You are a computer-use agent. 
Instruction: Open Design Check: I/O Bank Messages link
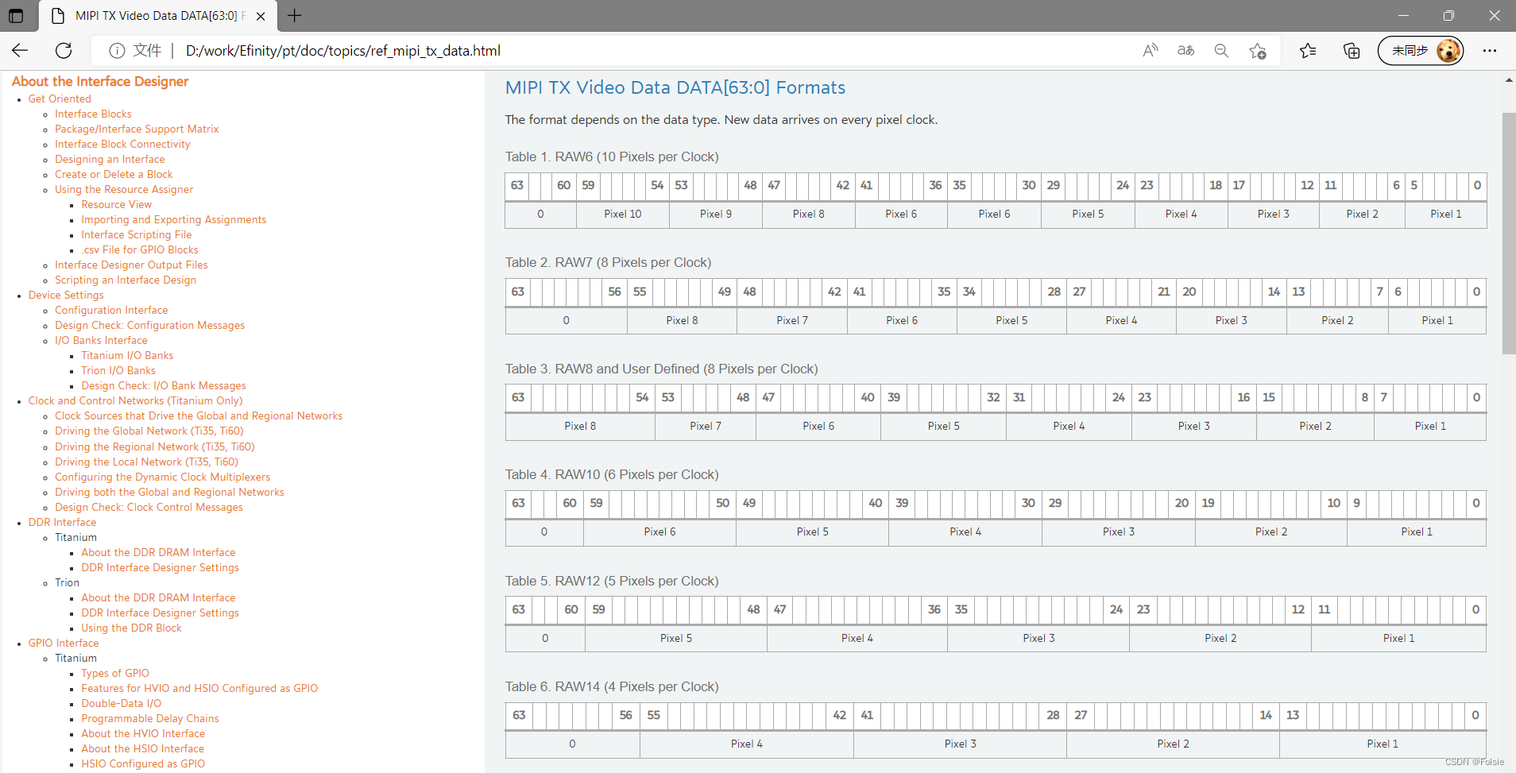tap(164, 385)
